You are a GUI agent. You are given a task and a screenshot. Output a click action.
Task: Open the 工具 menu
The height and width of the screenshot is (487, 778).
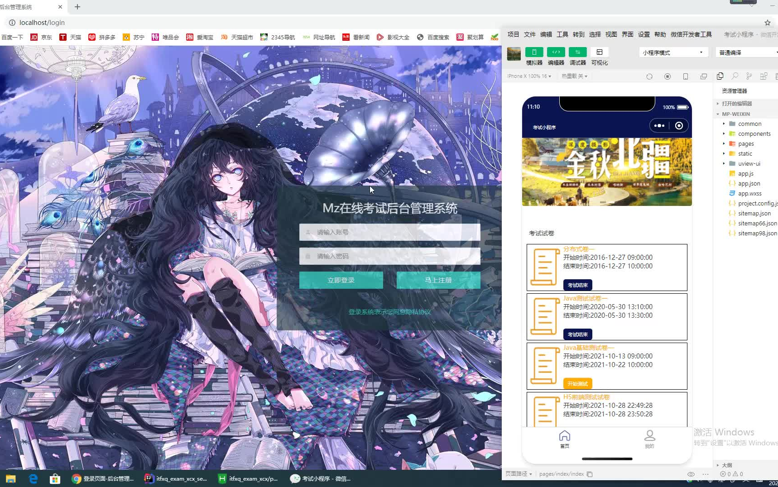562,34
